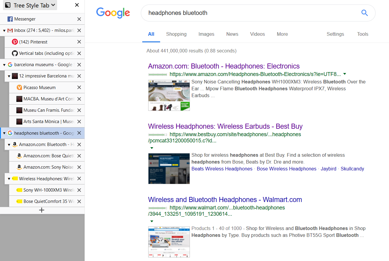Open the Skullcandy sitelink
The height and width of the screenshot is (261, 389).
click(x=352, y=169)
